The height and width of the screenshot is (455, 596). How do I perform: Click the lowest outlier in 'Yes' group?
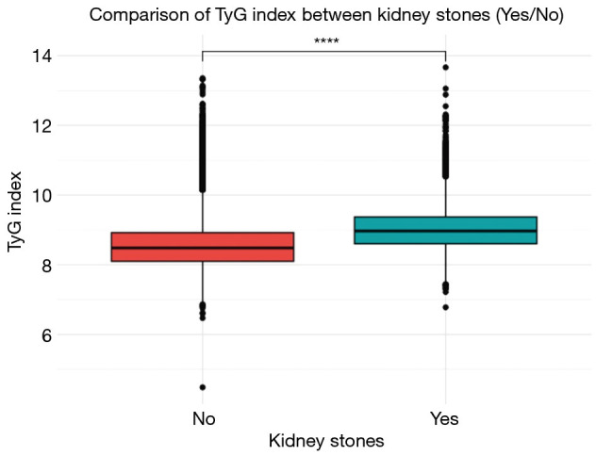(445, 307)
